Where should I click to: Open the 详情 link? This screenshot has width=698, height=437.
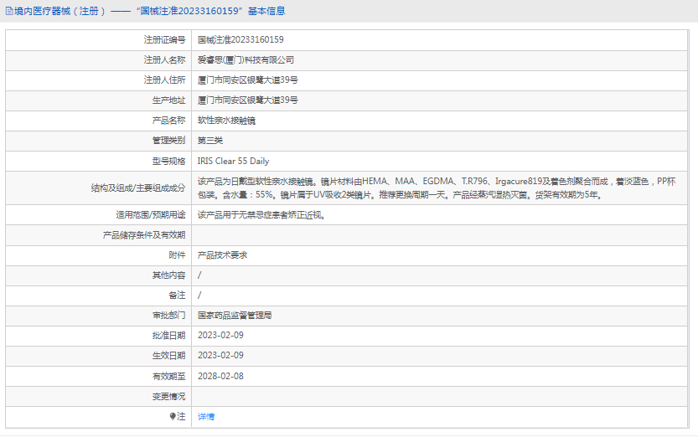pyautogui.click(x=205, y=417)
